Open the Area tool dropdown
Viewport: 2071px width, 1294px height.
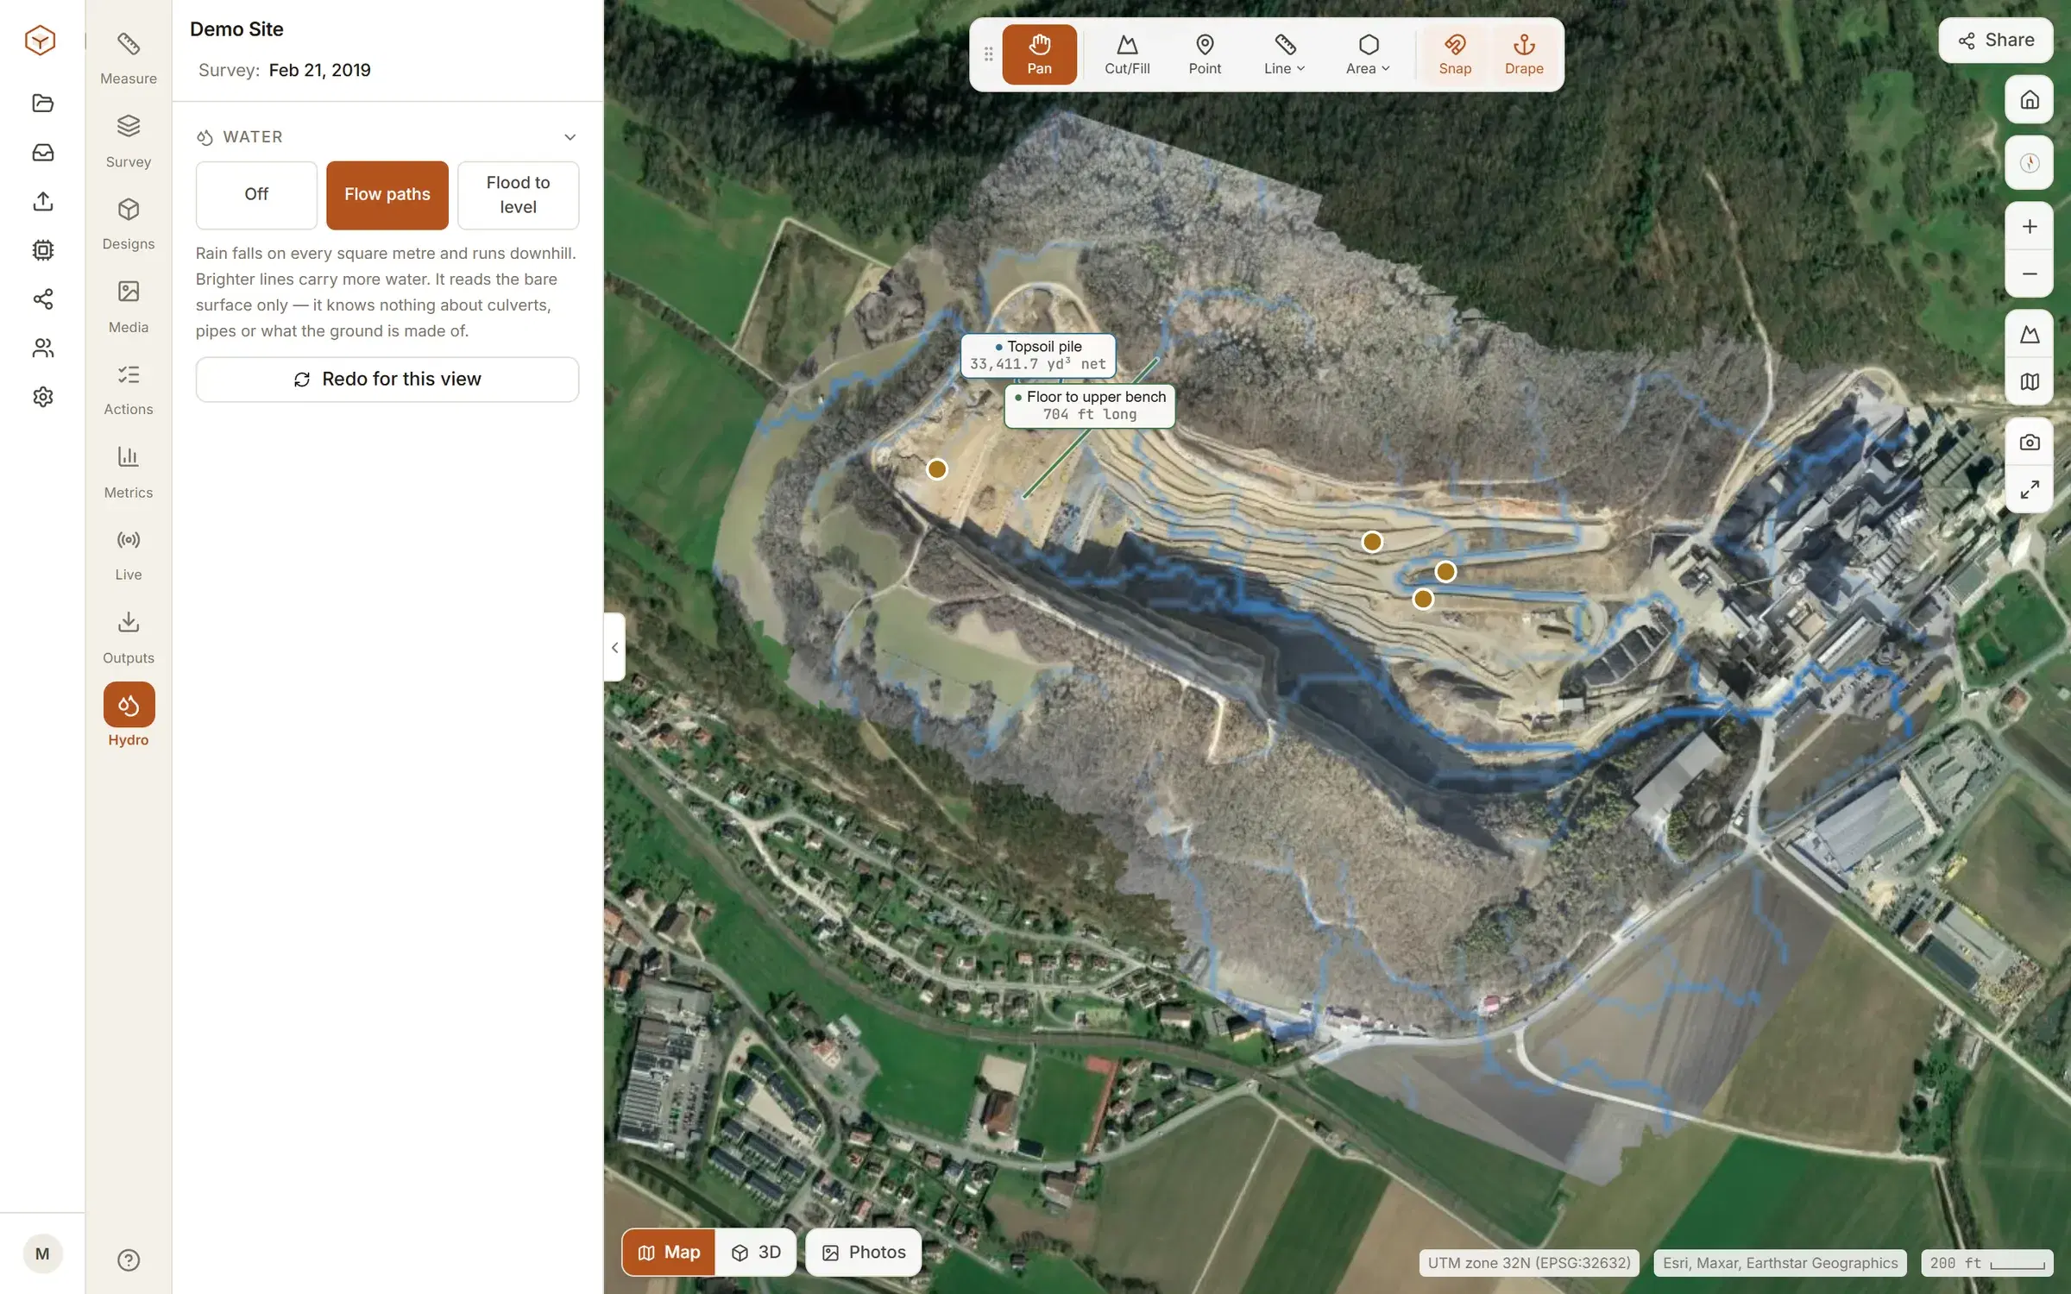point(1368,54)
